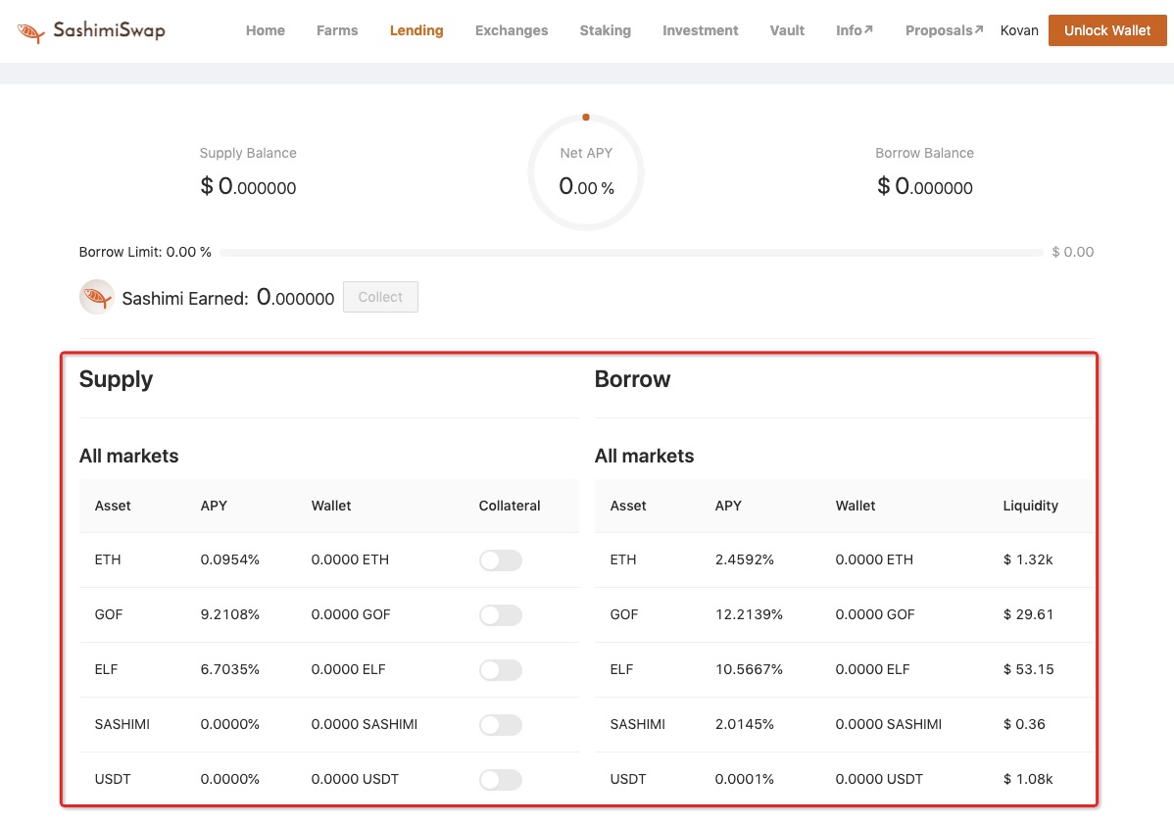Viewport: 1174px width, 825px height.
Task: Select GOF asset in Borrow table
Action: point(623,614)
